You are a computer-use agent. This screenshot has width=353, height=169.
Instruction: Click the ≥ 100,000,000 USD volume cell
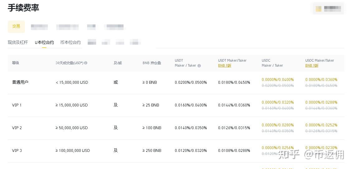pyautogui.click(x=73, y=151)
